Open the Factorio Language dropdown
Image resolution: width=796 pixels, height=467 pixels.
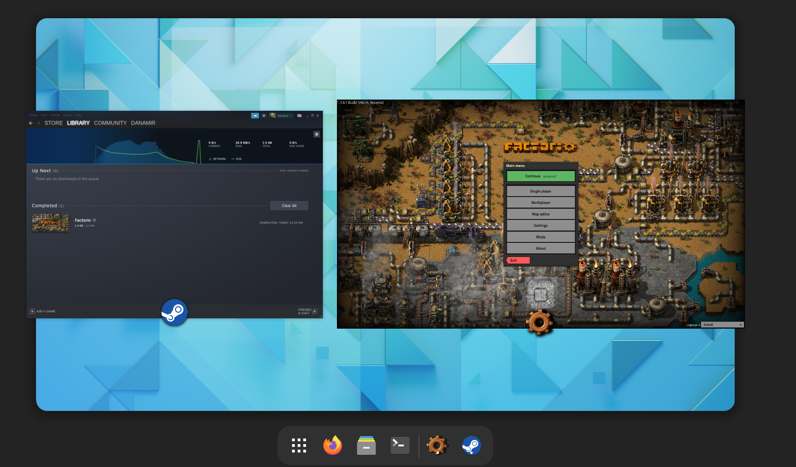(x=722, y=324)
